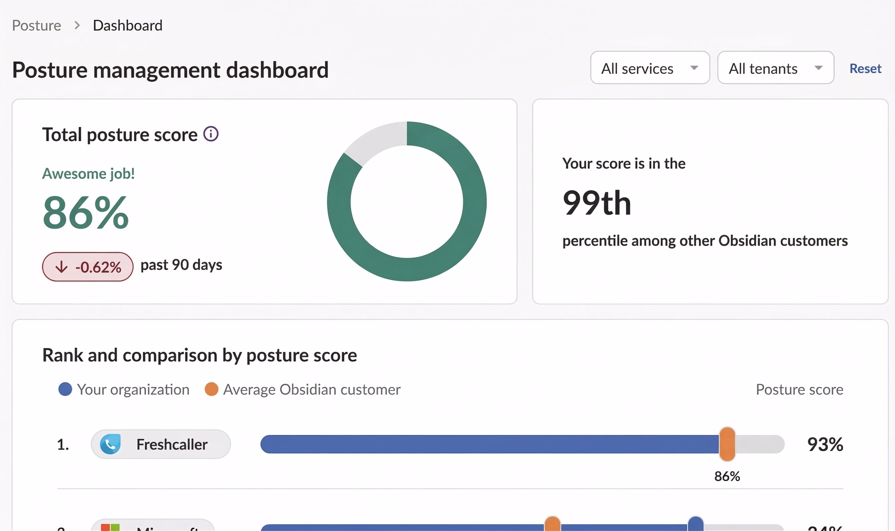895x531 pixels.
Task: Click the down-arrow icon in the -0.62% badge
Action: pos(62,266)
